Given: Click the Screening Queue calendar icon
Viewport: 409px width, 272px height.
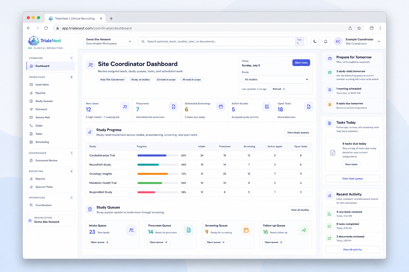Looking at the screenshot, I should click(246, 230).
